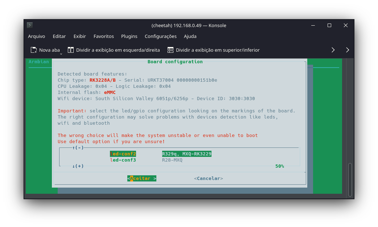Maximize the Konsole window
The image size is (378, 227).
click(x=329, y=25)
